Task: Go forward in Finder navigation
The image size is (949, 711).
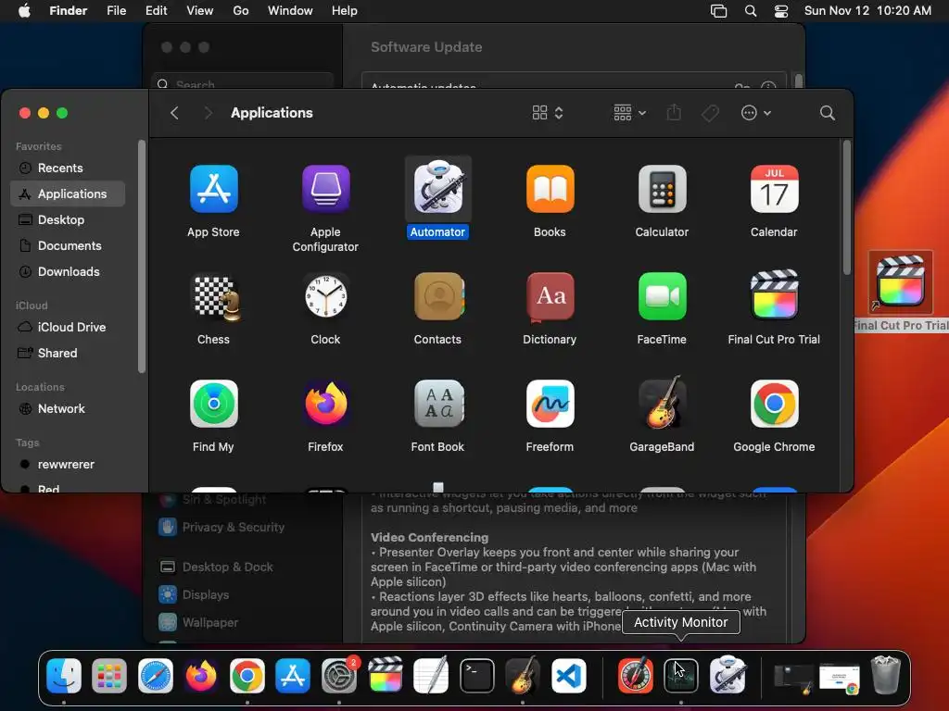Action: [x=208, y=113]
